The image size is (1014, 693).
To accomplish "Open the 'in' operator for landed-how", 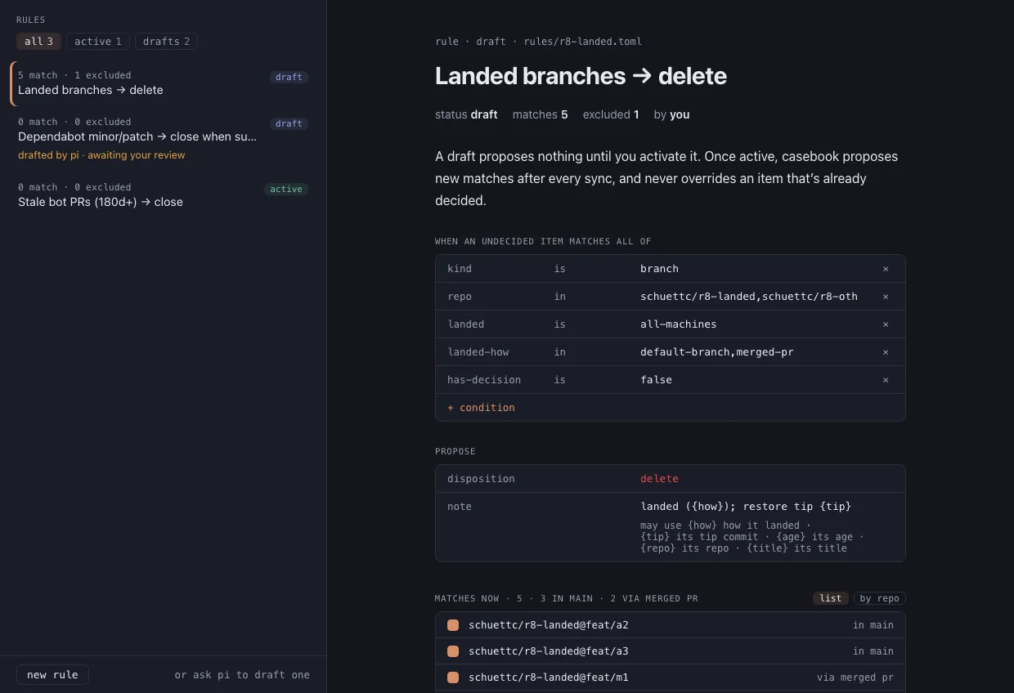I will pyautogui.click(x=560, y=352).
